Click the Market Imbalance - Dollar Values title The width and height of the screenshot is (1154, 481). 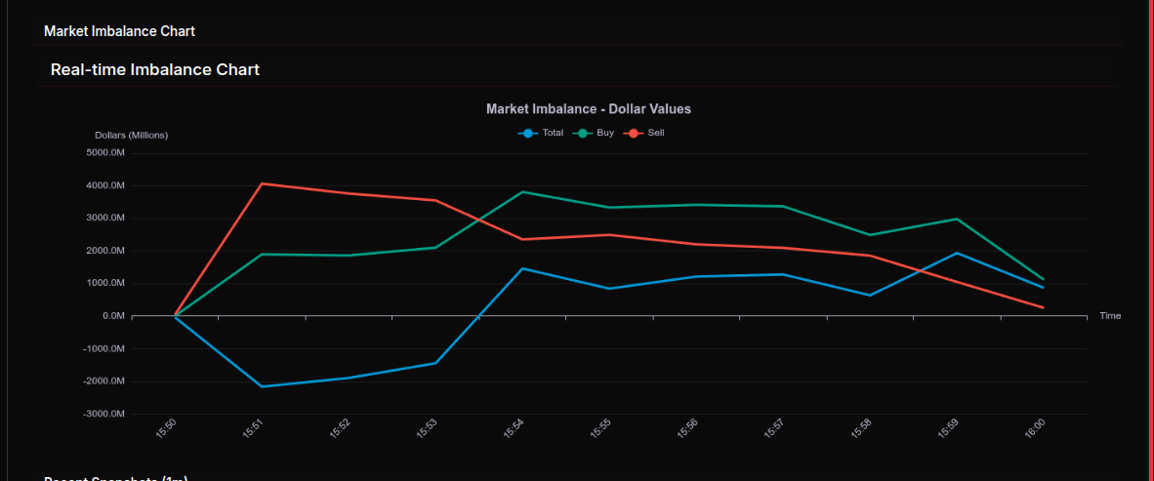click(588, 108)
